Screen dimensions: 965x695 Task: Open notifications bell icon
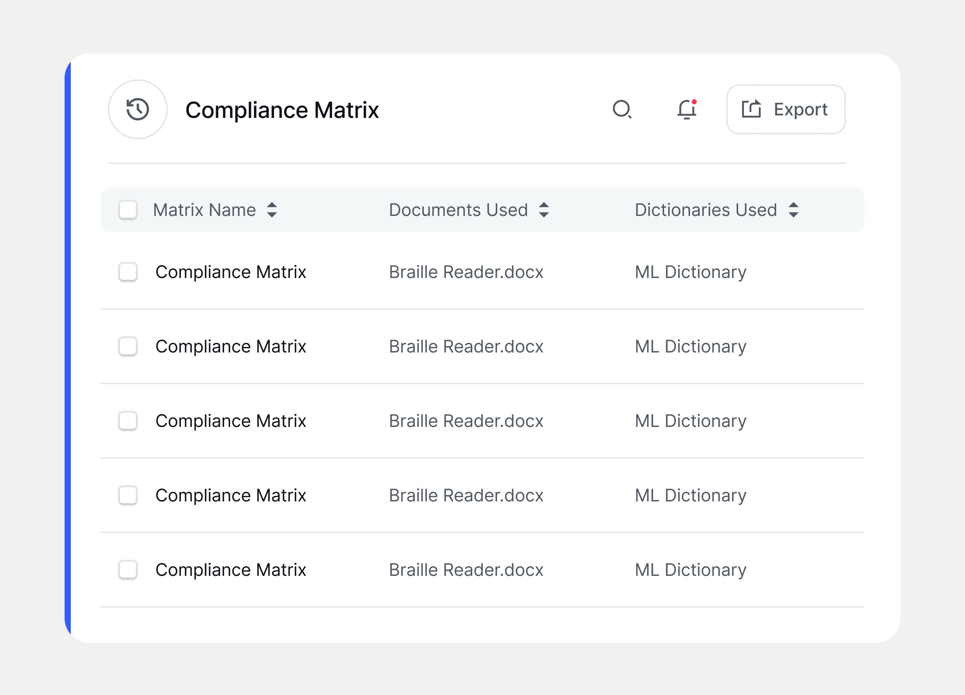[x=686, y=109]
